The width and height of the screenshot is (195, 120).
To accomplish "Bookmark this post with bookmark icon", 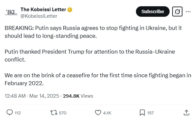I will 142,112.
